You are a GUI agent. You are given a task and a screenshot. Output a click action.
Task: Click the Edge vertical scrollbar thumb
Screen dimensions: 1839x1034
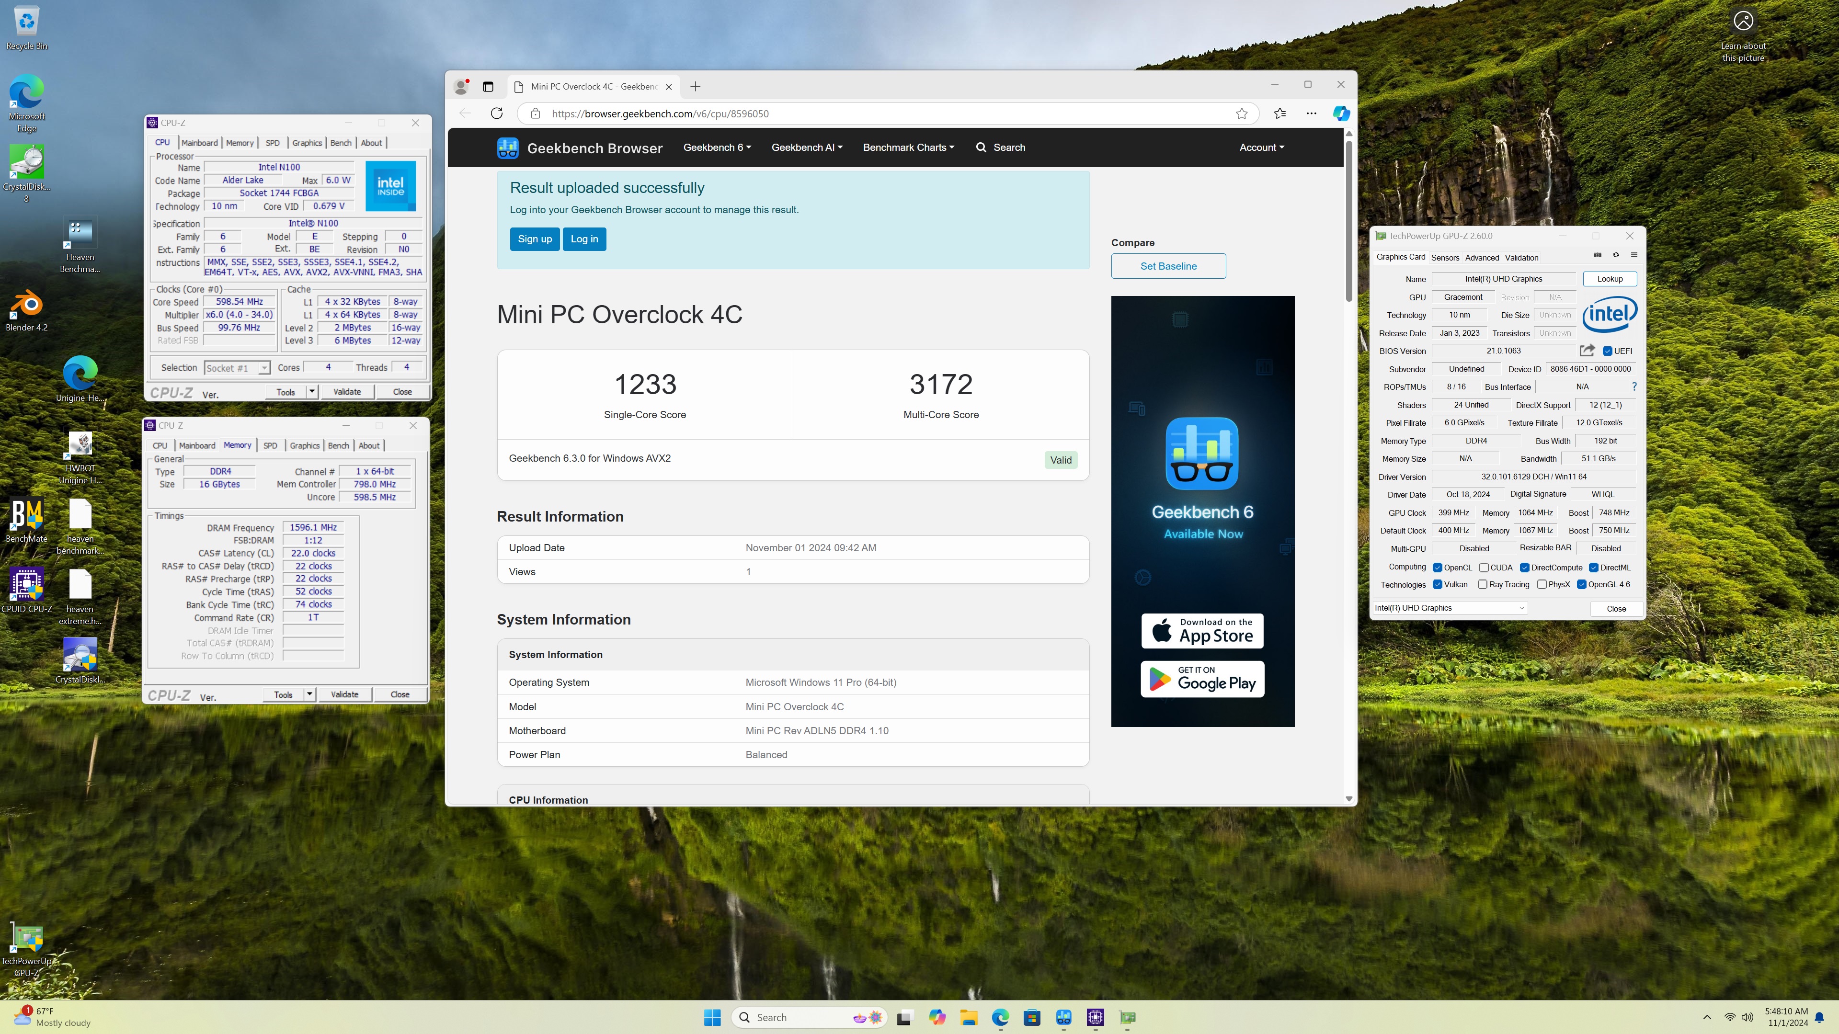tap(1348, 221)
